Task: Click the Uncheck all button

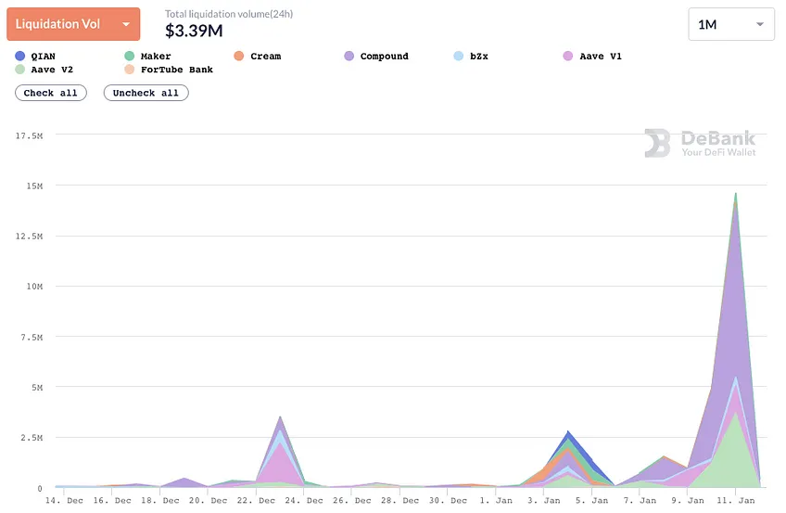Action: coord(146,93)
